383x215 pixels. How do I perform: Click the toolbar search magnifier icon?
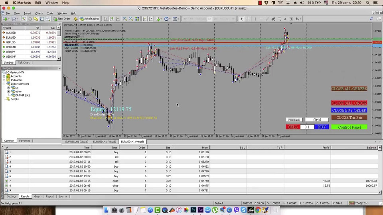(371, 19)
